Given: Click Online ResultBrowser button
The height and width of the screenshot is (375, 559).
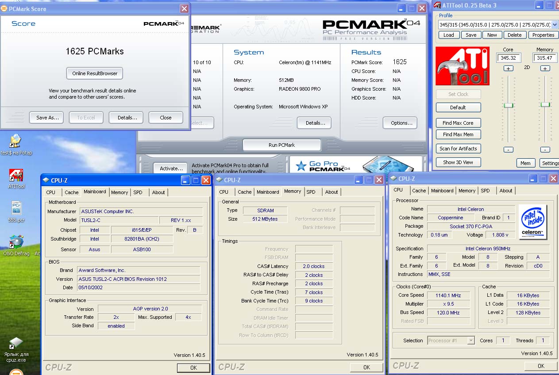Looking at the screenshot, I should pyautogui.click(x=95, y=73).
